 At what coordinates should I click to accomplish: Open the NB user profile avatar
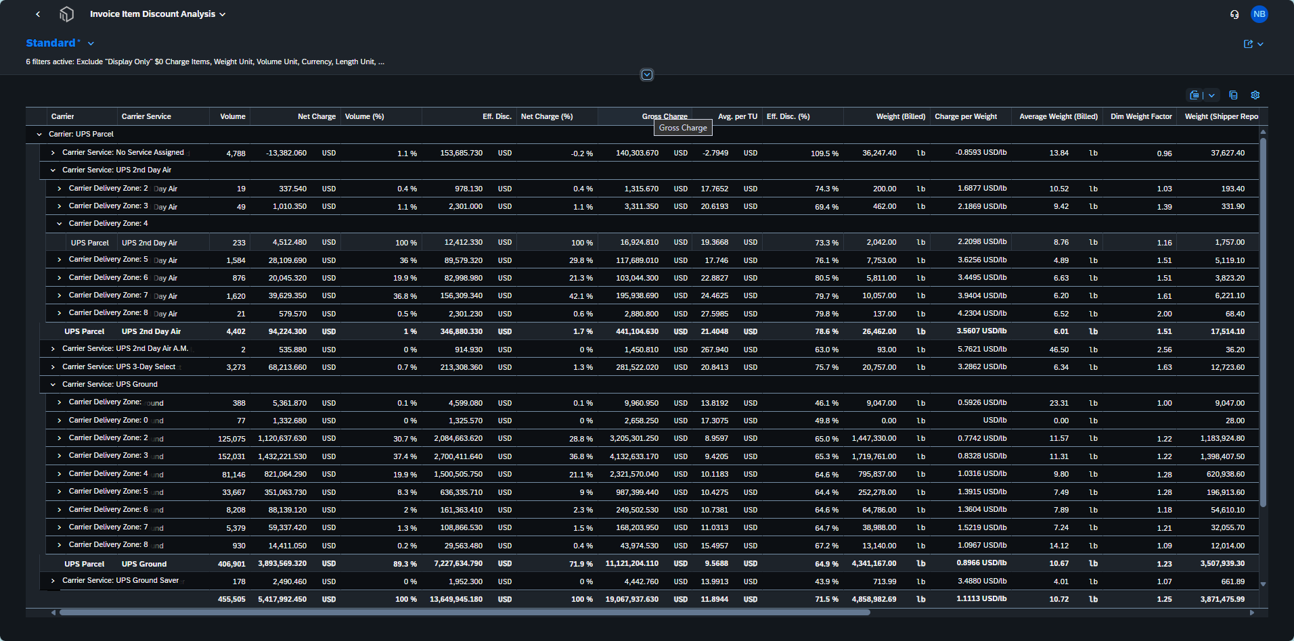1259,14
